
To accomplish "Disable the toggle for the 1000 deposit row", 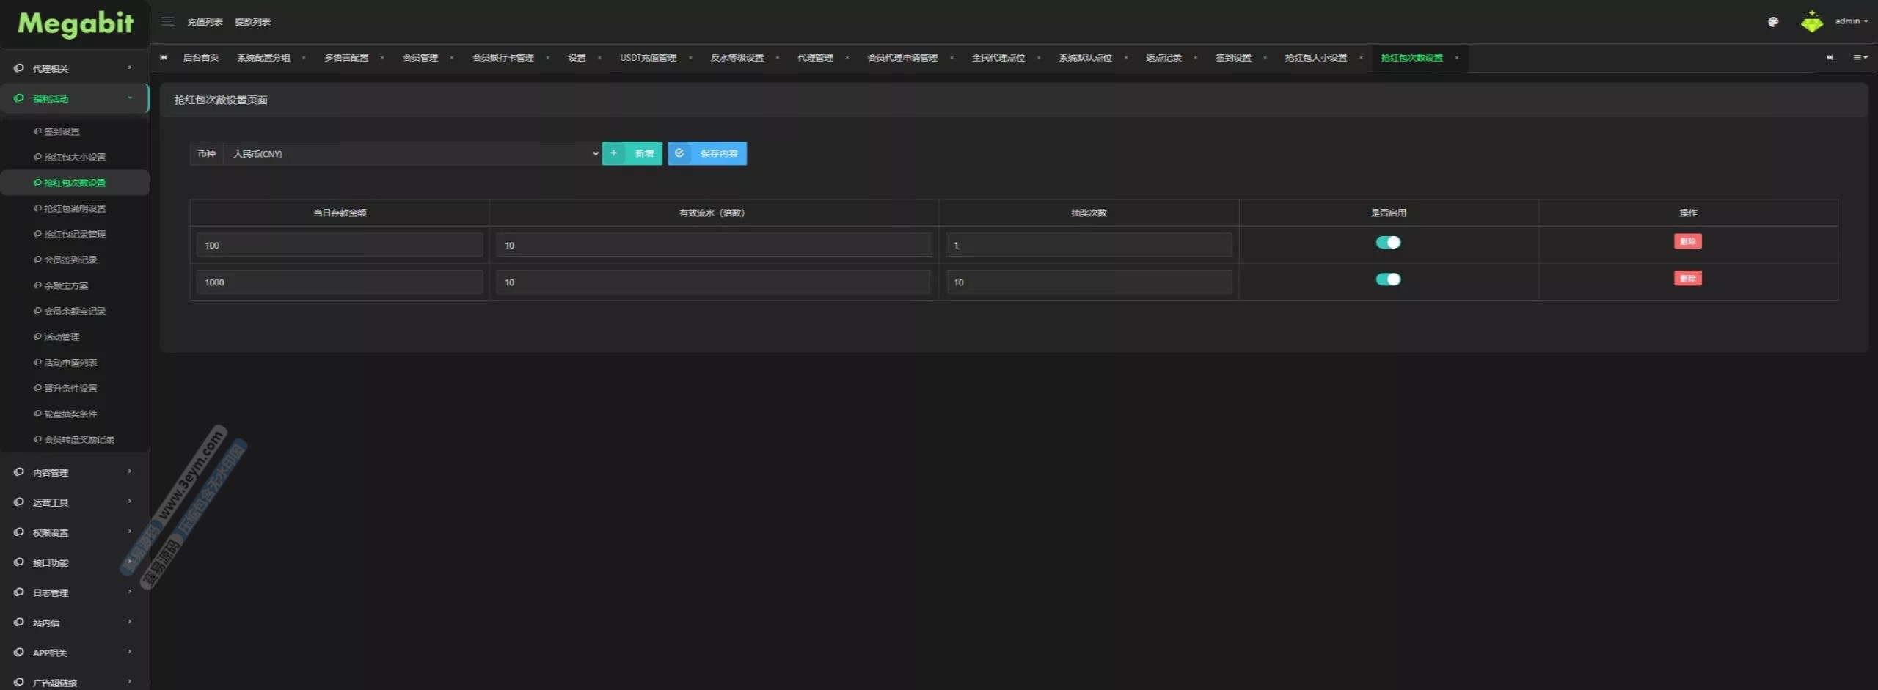I will tap(1387, 279).
